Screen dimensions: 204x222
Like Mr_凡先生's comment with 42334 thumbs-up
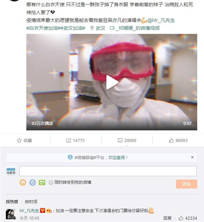(181, 218)
